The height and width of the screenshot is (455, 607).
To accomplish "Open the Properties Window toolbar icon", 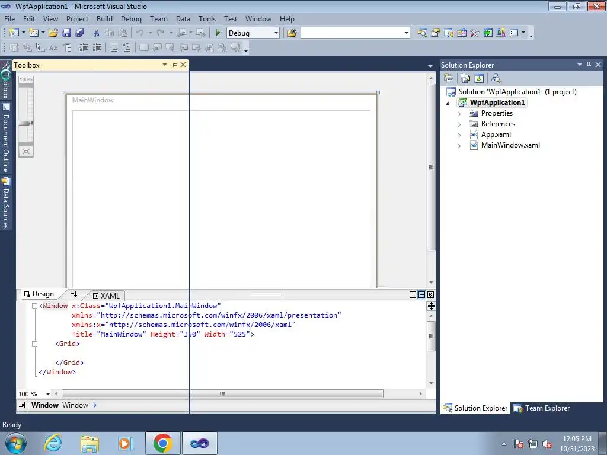I will click(436, 33).
